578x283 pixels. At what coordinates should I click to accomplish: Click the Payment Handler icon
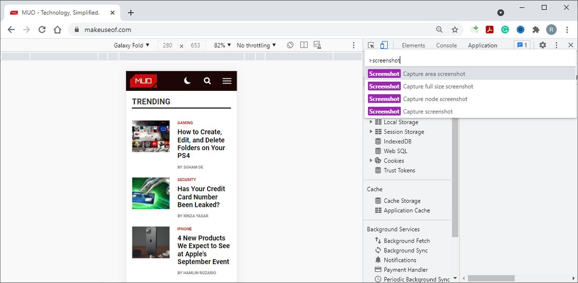(379, 270)
